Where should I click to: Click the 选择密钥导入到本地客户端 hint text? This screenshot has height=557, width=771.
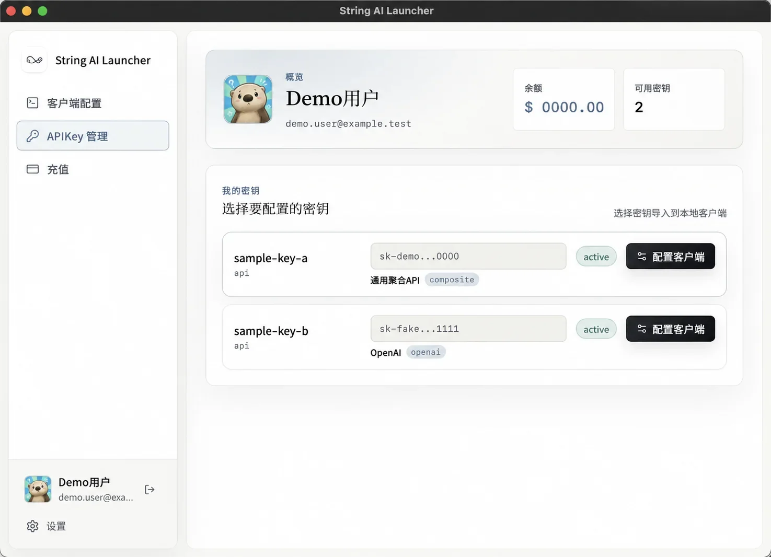point(670,213)
